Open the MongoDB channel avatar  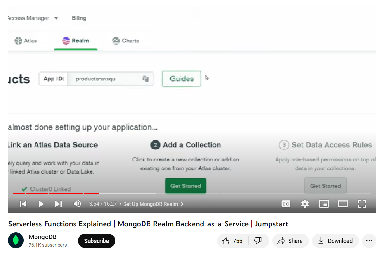[16, 240]
